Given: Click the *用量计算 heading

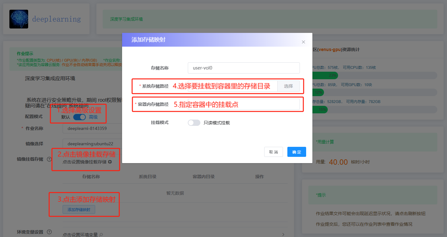Looking at the screenshot, I should (x=325, y=142).
